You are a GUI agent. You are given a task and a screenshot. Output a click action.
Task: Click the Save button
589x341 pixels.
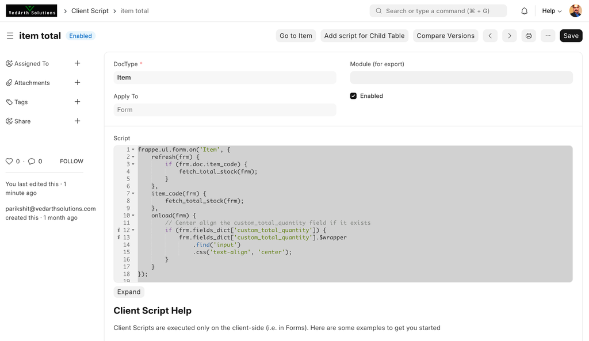pyautogui.click(x=571, y=36)
